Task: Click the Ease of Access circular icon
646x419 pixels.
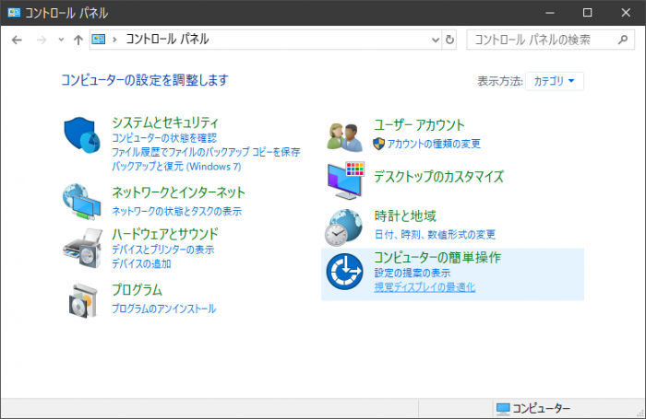Action: 344,272
